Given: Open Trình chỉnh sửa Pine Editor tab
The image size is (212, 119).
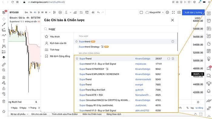Looking at the screenshot, I should 65,114.
